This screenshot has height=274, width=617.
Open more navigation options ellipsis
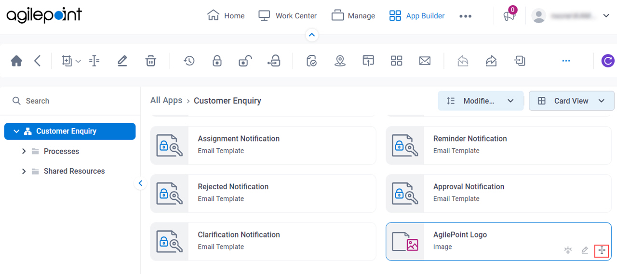point(465,16)
